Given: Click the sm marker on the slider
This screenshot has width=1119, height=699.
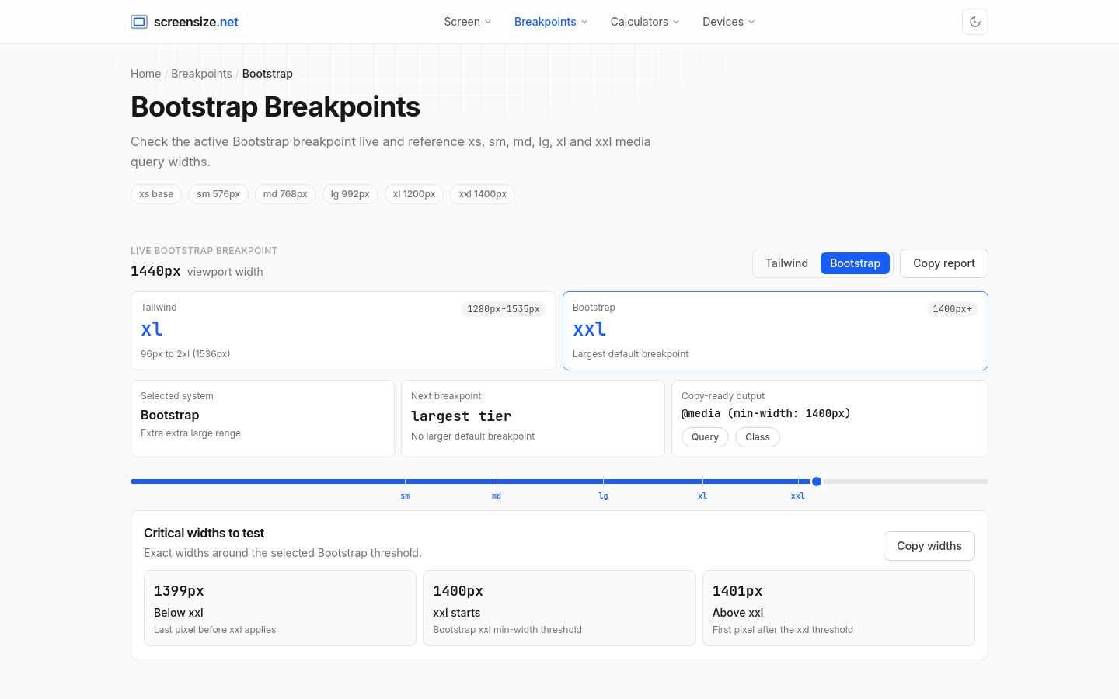Looking at the screenshot, I should [x=405, y=496].
